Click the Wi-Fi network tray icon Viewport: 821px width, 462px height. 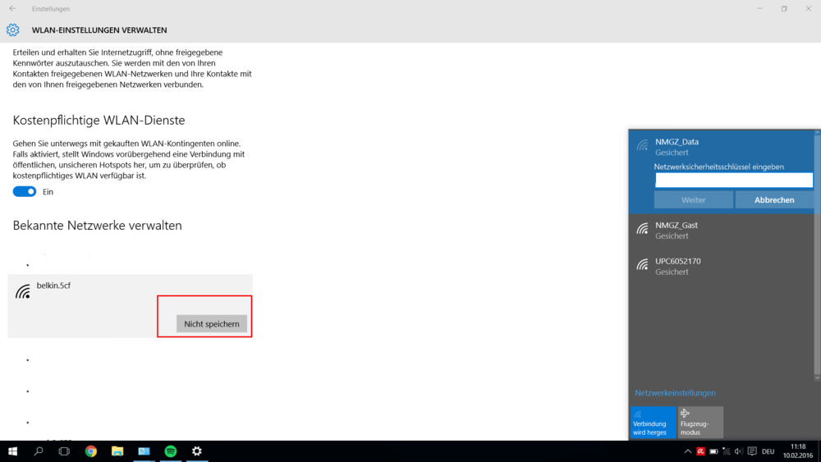click(727, 451)
